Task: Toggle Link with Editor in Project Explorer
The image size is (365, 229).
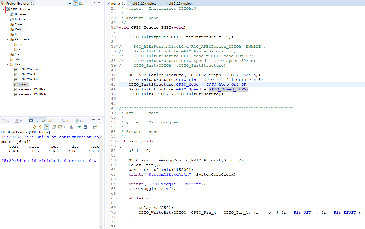Action: click(x=75, y=3)
